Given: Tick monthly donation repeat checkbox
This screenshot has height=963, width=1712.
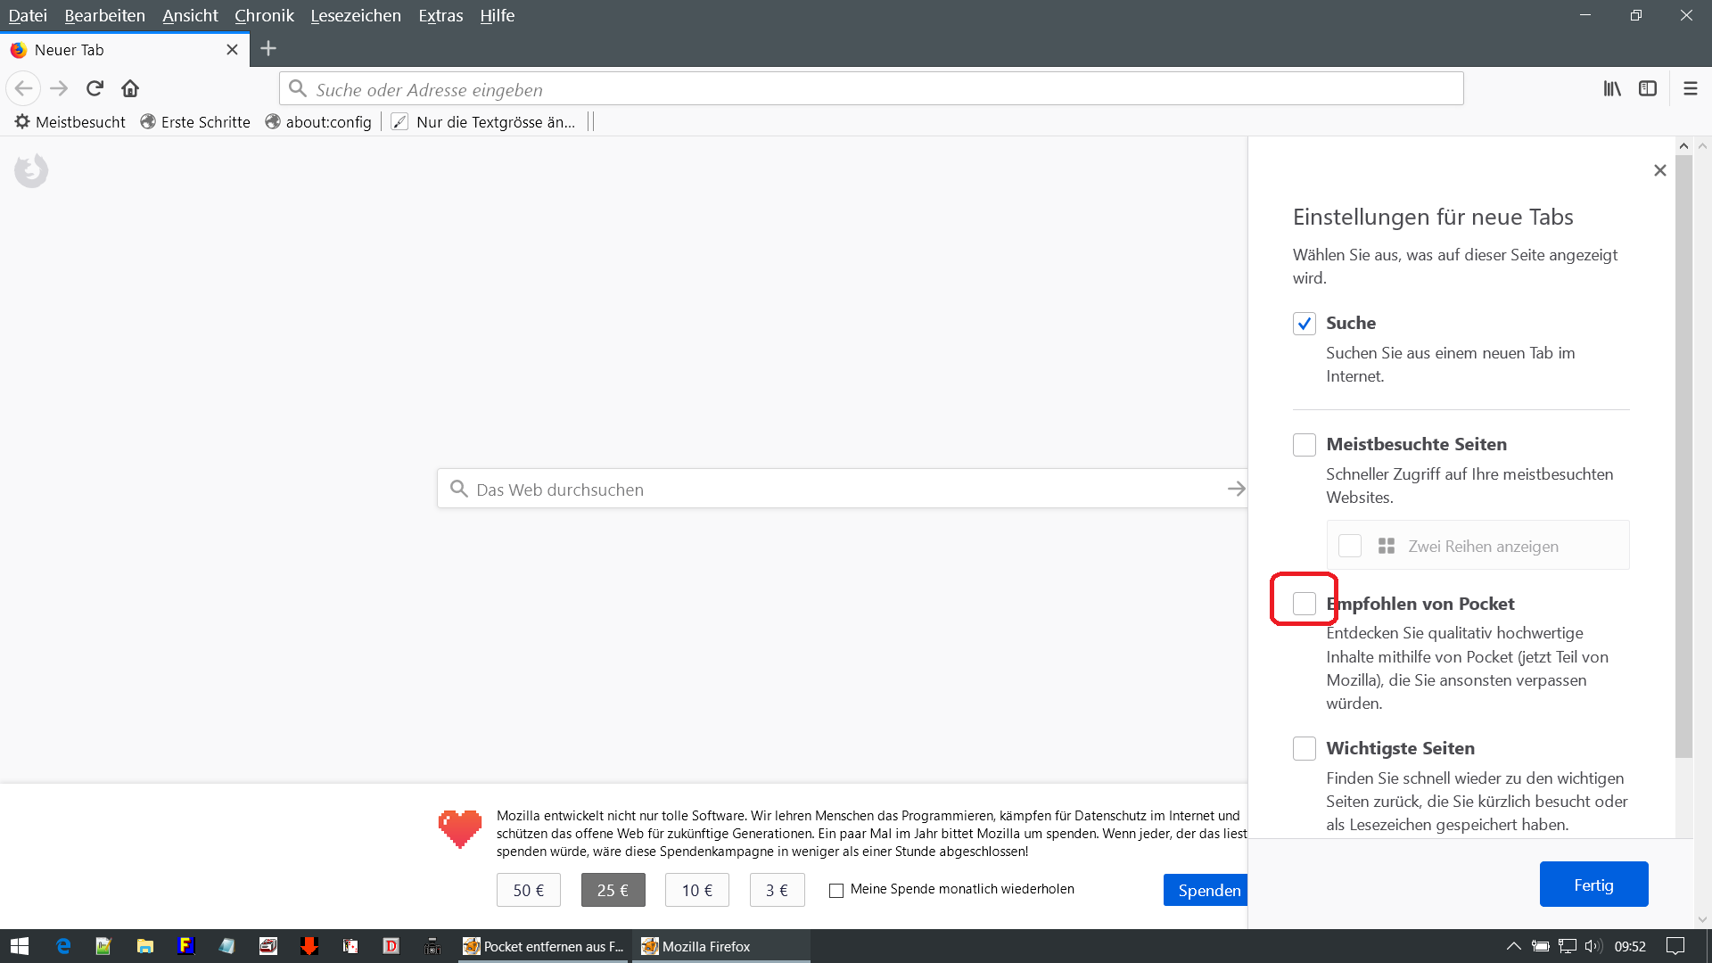Looking at the screenshot, I should point(836,890).
